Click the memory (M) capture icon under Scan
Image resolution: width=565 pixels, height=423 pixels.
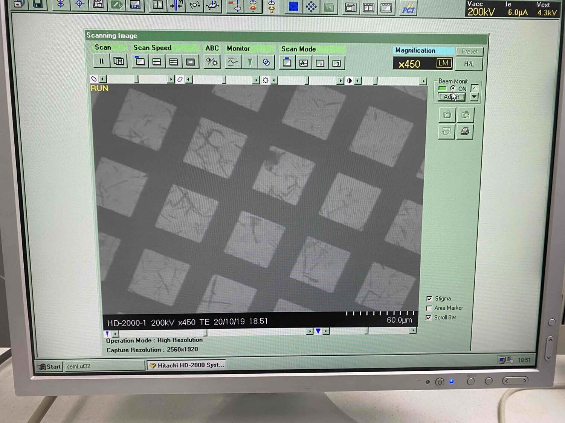coord(119,61)
